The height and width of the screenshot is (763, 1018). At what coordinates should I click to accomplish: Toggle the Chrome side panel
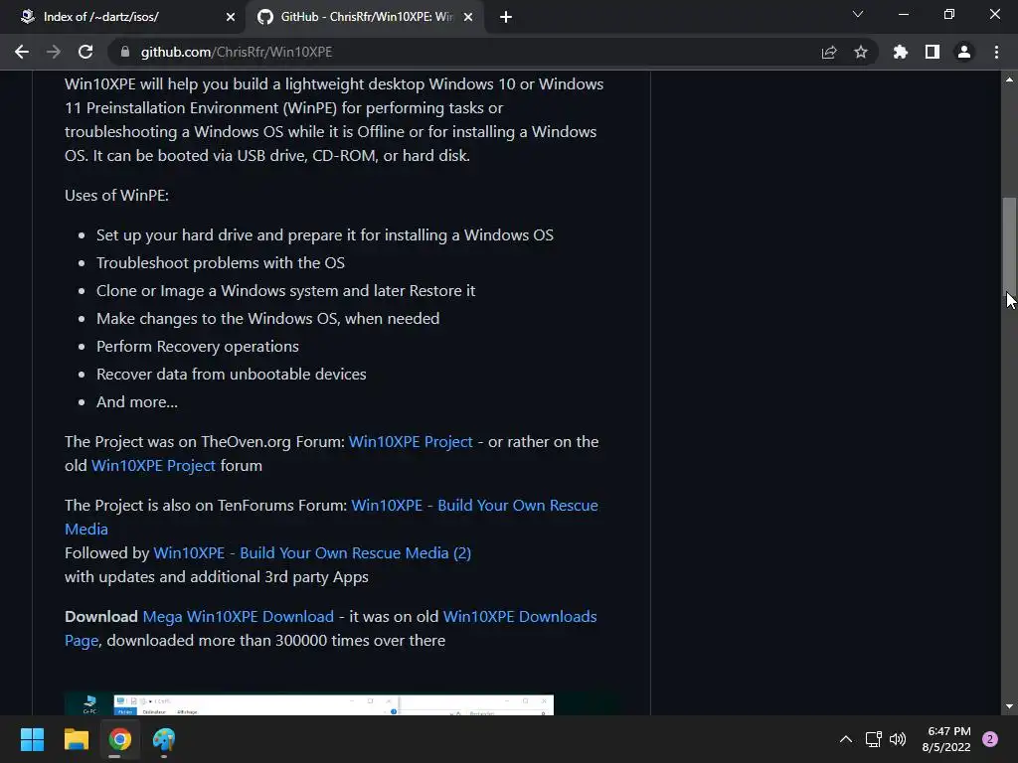click(933, 52)
